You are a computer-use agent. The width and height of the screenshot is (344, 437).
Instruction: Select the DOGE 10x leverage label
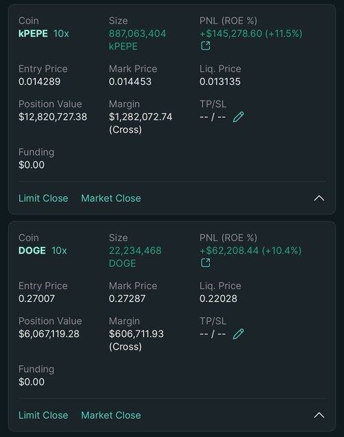pos(59,250)
